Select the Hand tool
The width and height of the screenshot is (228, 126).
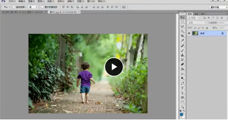[182, 103]
